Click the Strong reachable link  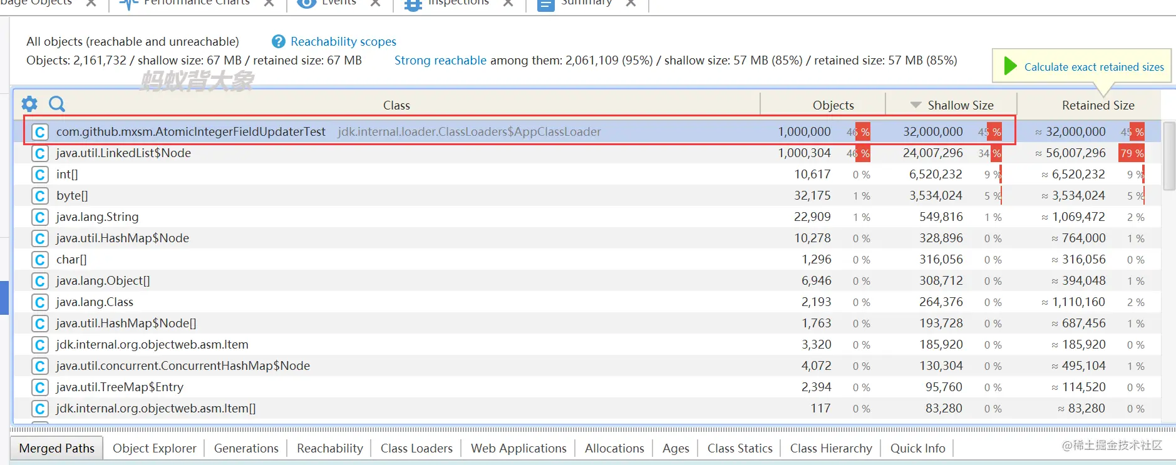point(440,60)
